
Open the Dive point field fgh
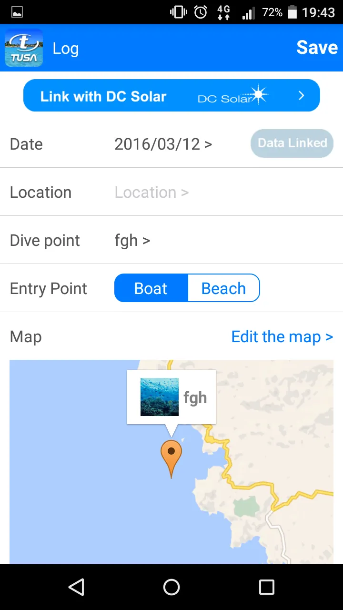[x=132, y=240]
